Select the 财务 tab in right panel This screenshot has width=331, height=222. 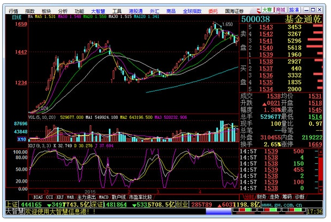[261, 197]
